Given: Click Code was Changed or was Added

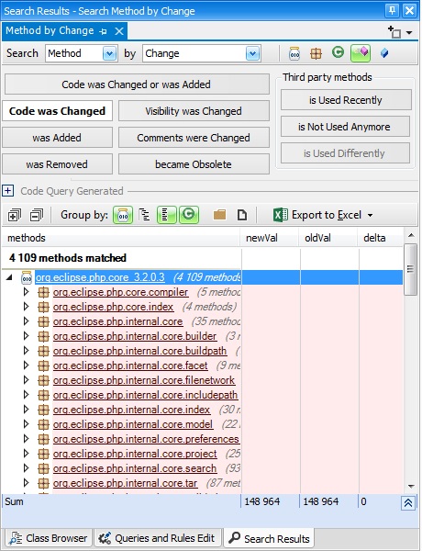Looking at the screenshot, I should (x=136, y=84).
